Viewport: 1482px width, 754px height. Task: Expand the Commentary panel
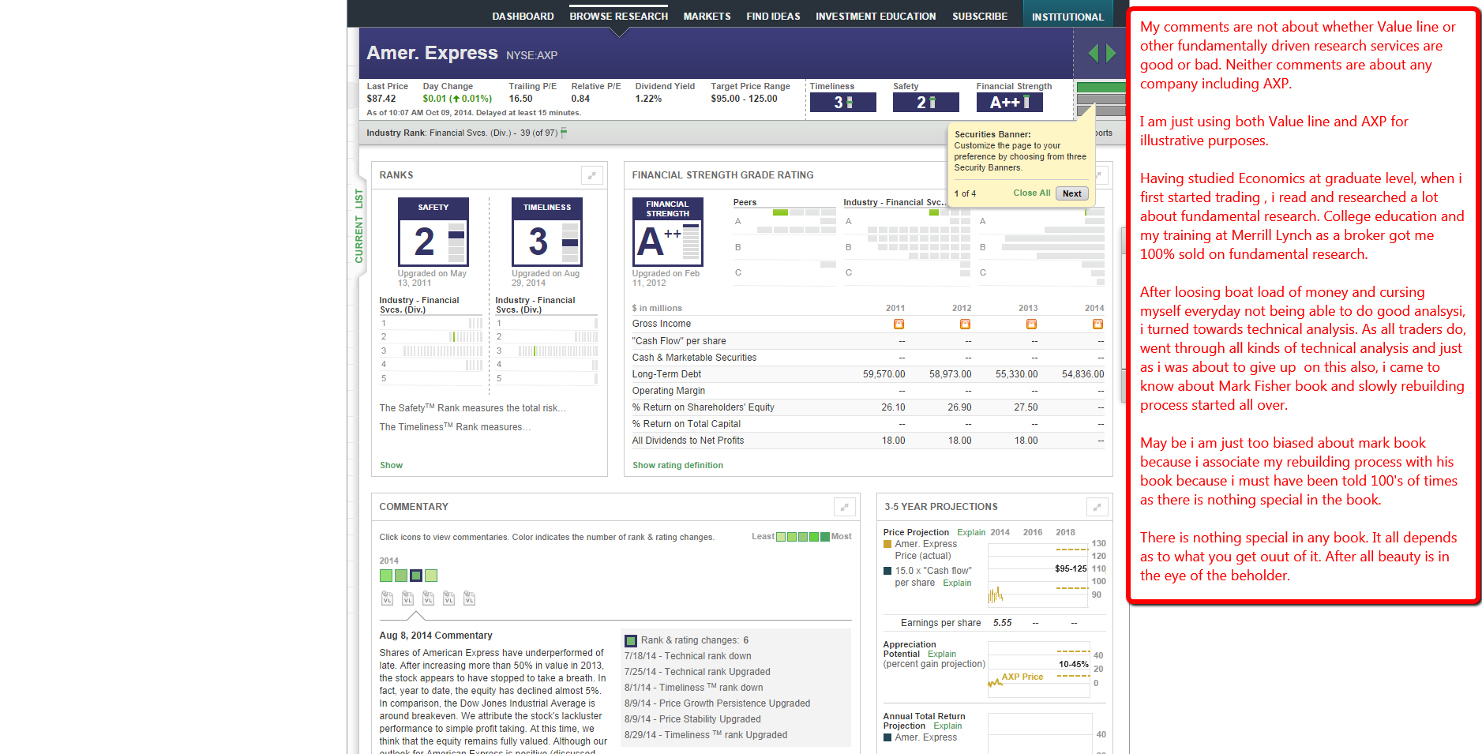click(x=844, y=507)
